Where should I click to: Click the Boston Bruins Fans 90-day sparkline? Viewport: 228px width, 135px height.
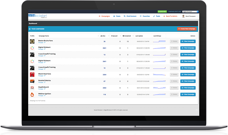tap(159, 41)
